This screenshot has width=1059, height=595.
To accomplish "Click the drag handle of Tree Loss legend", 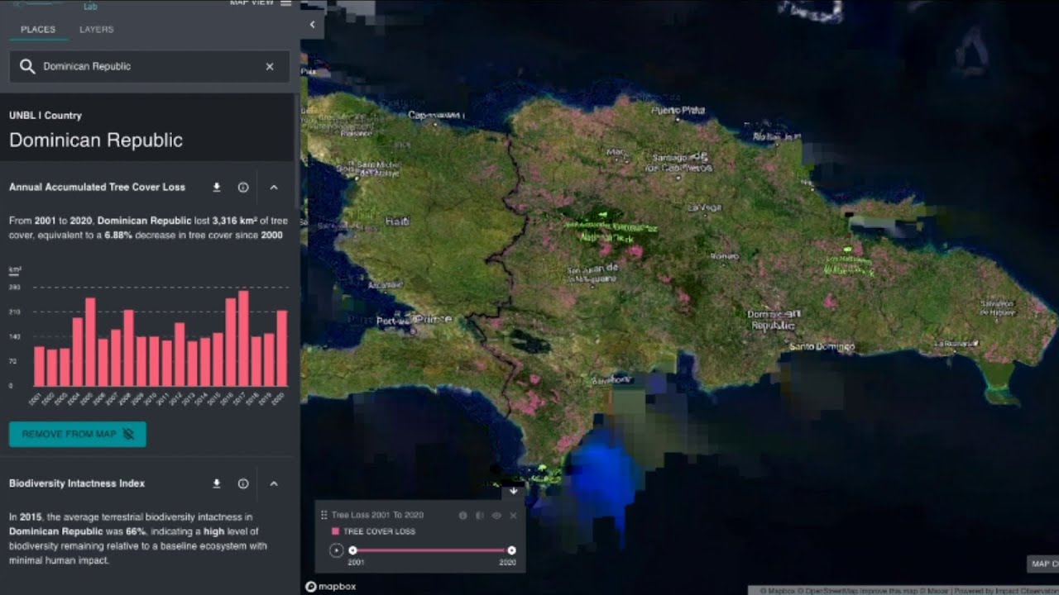I will (324, 515).
